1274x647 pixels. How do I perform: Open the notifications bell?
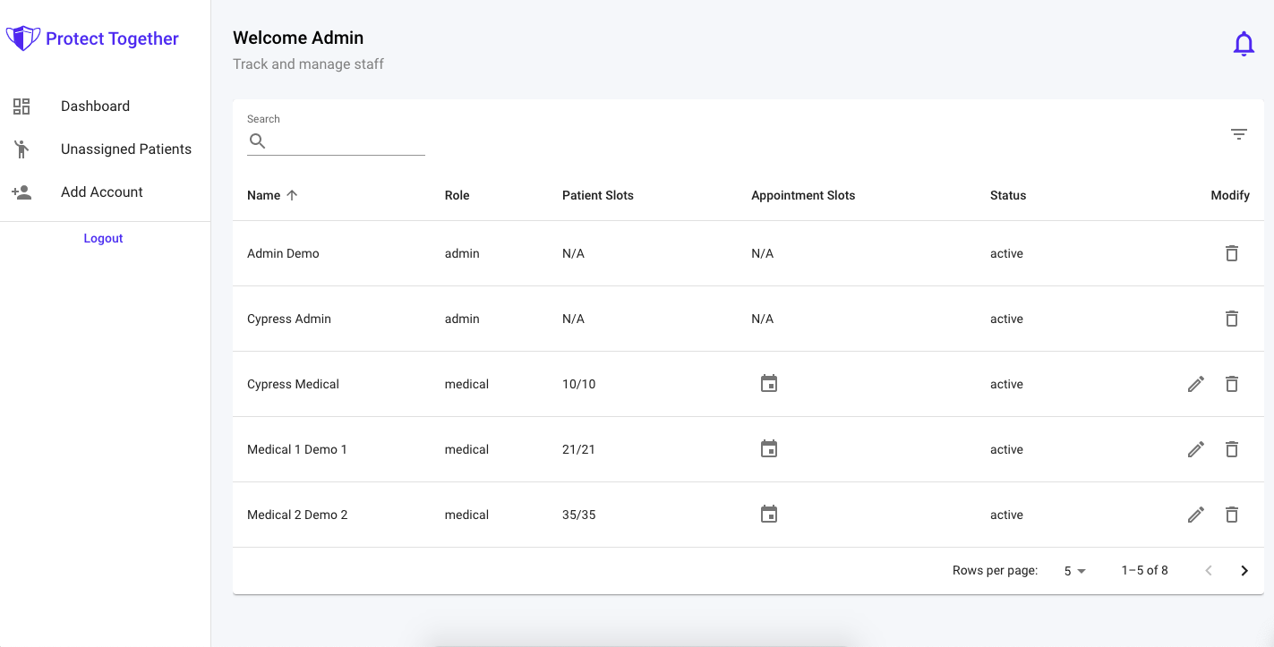[1244, 44]
